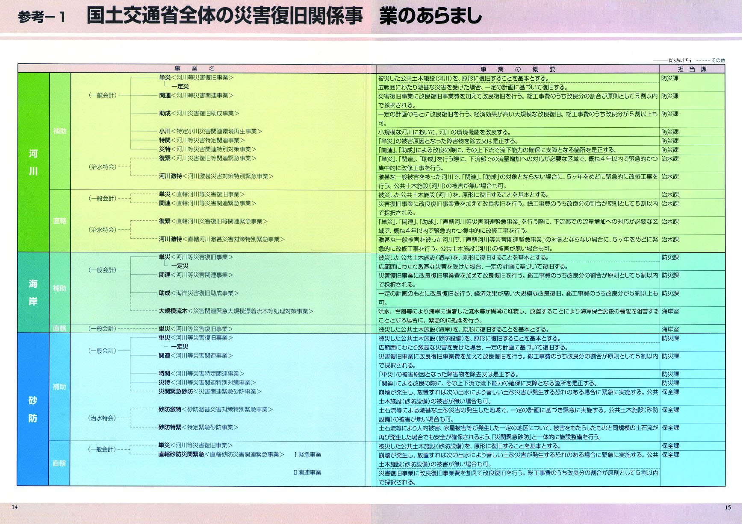Click 治水課 in the 河川激特 補助 row
The width and height of the screenshot is (743, 524).
[x=670, y=176]
